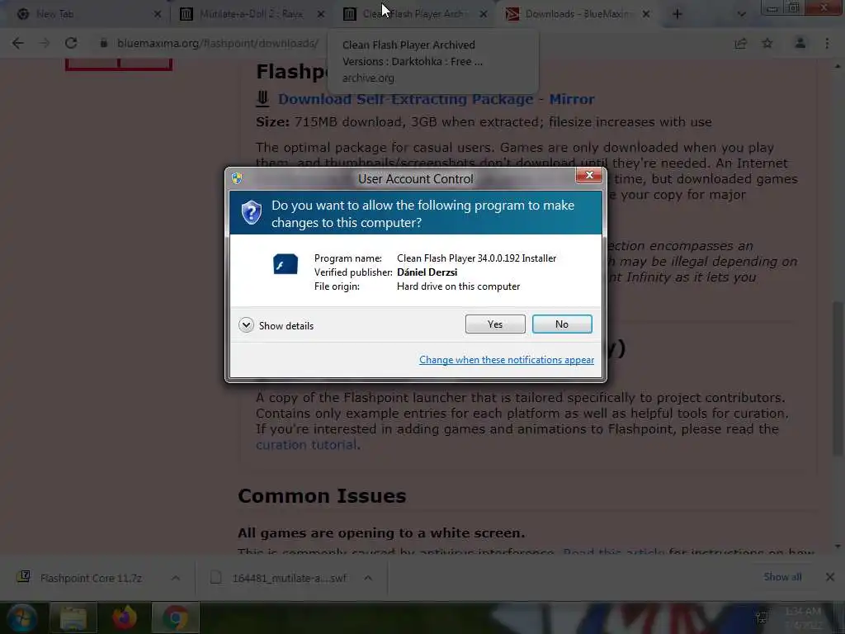Click the bluemaxima.org address bar
This screenshot has height=634, width=845.
point(218,43)
